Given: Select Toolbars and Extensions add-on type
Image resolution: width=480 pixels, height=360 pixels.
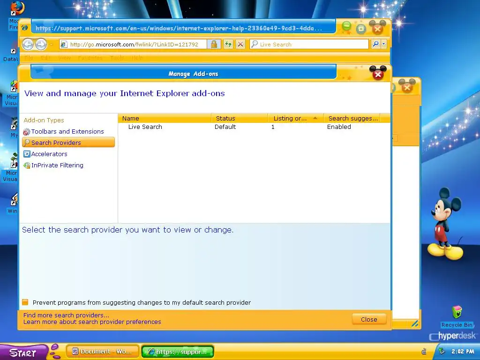Looking at the screenshot, I should pyautogui.click(x=67, y=131).
